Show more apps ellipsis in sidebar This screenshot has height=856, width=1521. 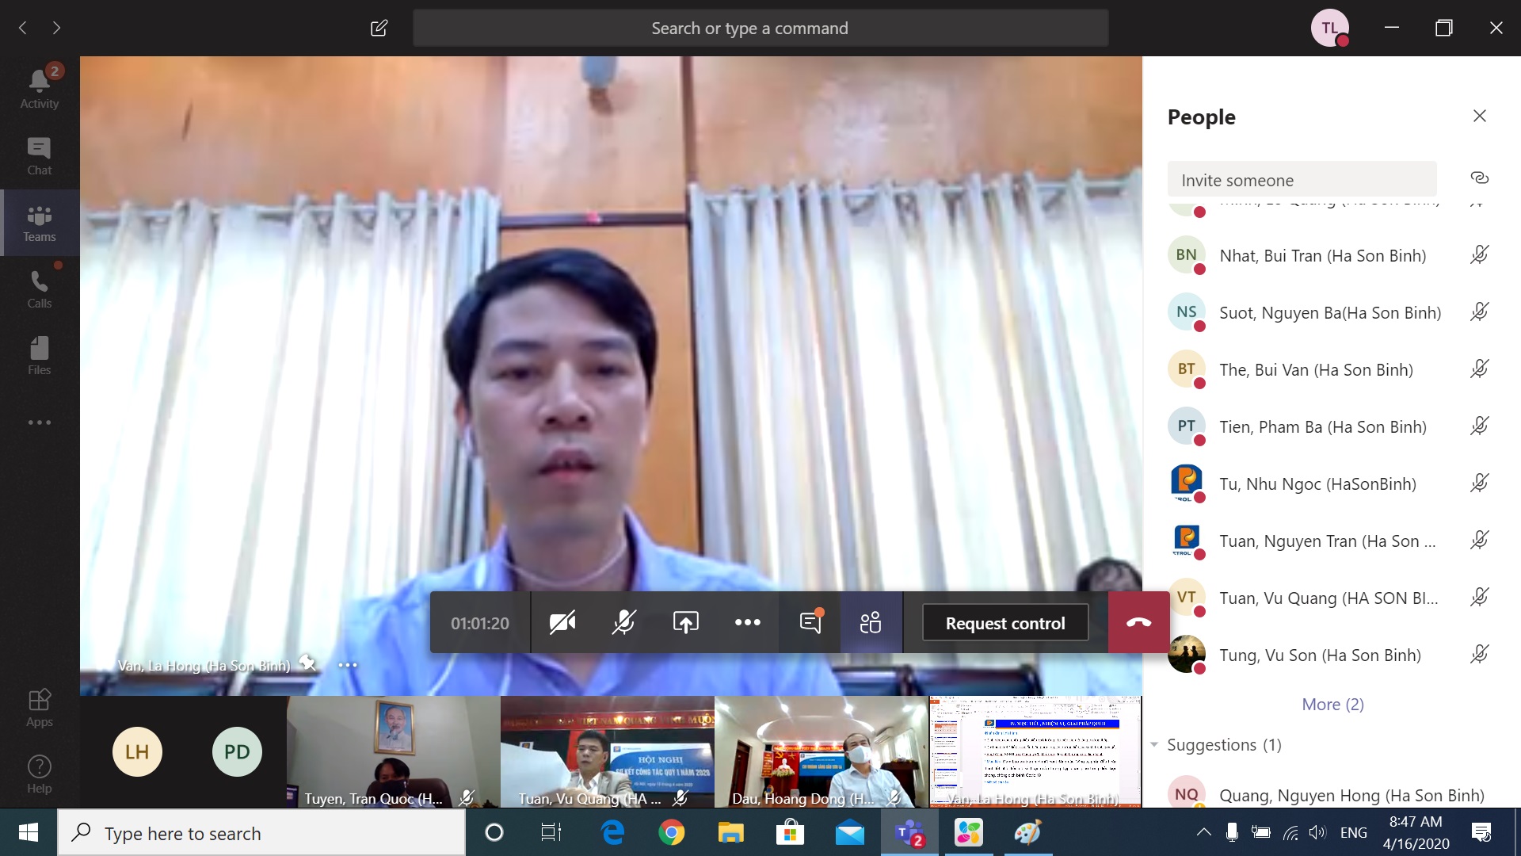point(40,422)
